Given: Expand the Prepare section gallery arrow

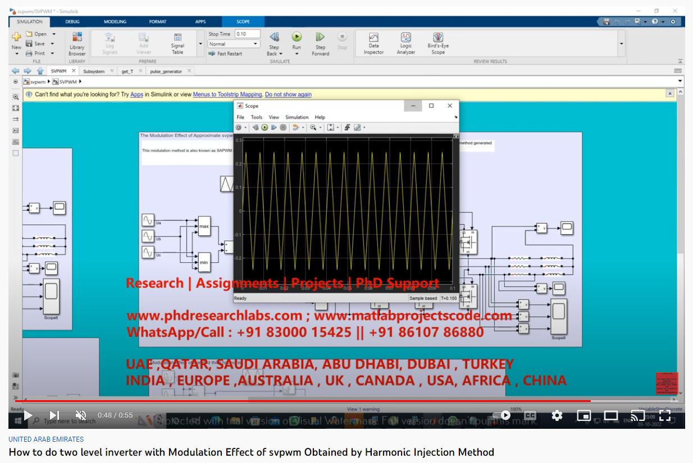Looking at the screenshot, I should coord(200,44).
